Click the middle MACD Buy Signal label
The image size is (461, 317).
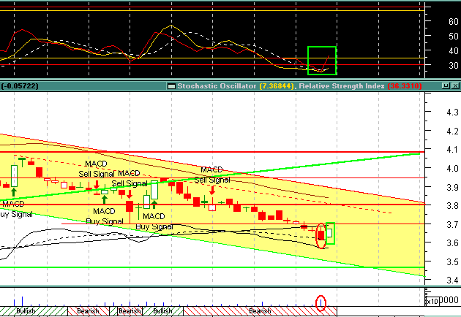105,216
